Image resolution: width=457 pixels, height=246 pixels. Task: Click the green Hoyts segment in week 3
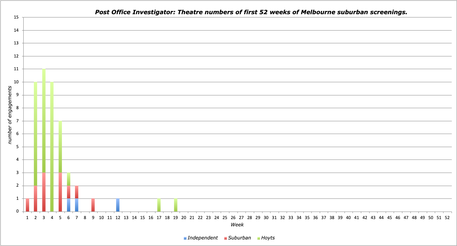[x=44, y=120]
